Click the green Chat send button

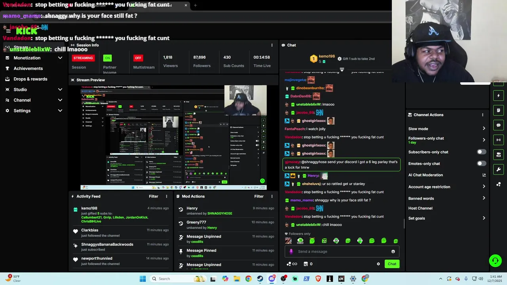coord(392,264)
